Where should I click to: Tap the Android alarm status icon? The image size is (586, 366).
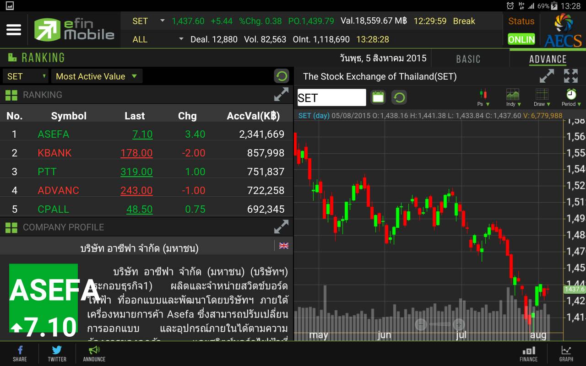click(510, 6)
